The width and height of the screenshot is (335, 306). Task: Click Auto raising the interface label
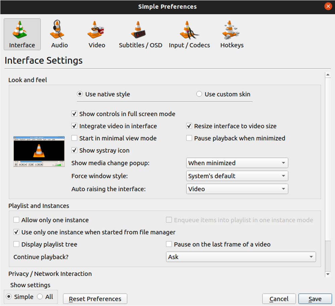click(108, 189)
